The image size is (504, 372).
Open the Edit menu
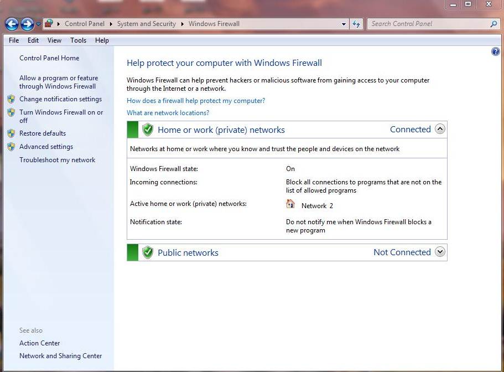33,40
